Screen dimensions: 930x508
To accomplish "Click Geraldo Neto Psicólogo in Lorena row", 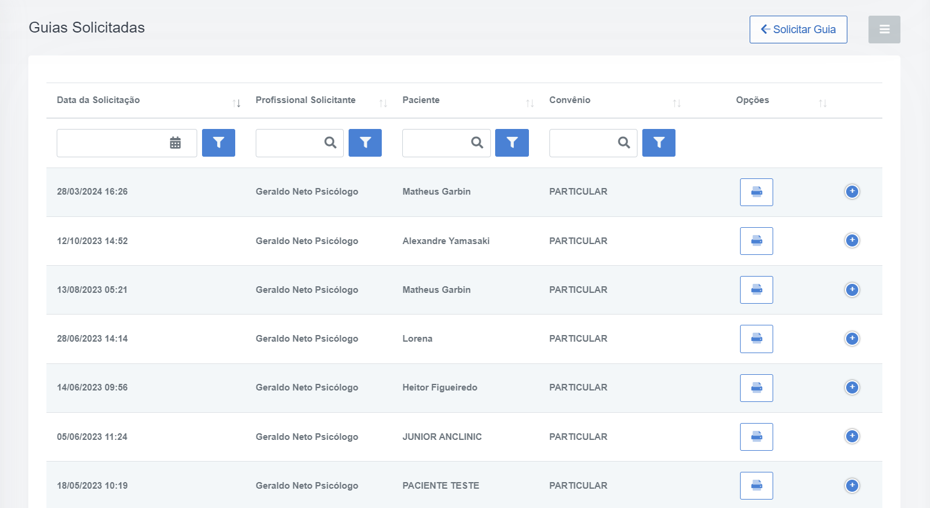I will pyautogui.click(x=307, y=339).
